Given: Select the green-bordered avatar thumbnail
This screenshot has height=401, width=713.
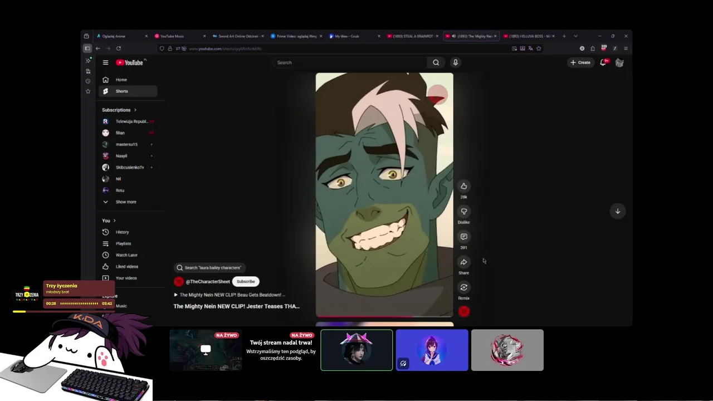Looking at the screenshot, I should [356, 350].
